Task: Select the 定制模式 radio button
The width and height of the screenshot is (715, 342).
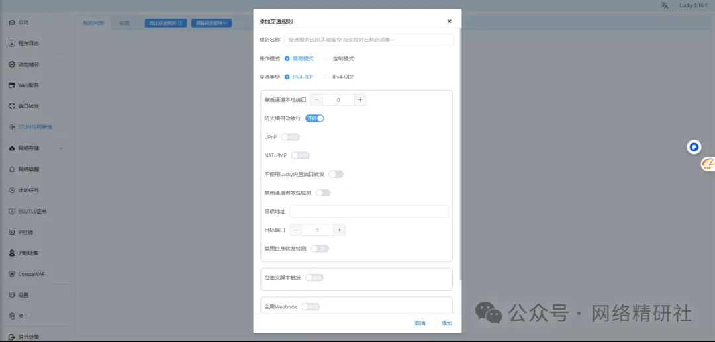Action: coord(327,58)
